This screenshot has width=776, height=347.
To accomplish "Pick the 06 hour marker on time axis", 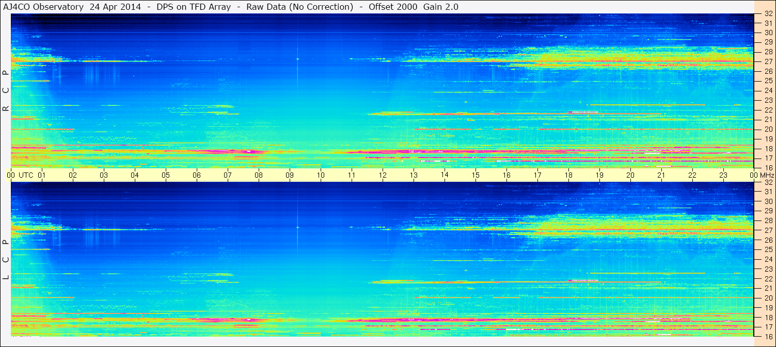I will coord(197,175).
